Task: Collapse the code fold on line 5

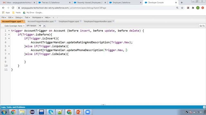Action: [9, 46]
